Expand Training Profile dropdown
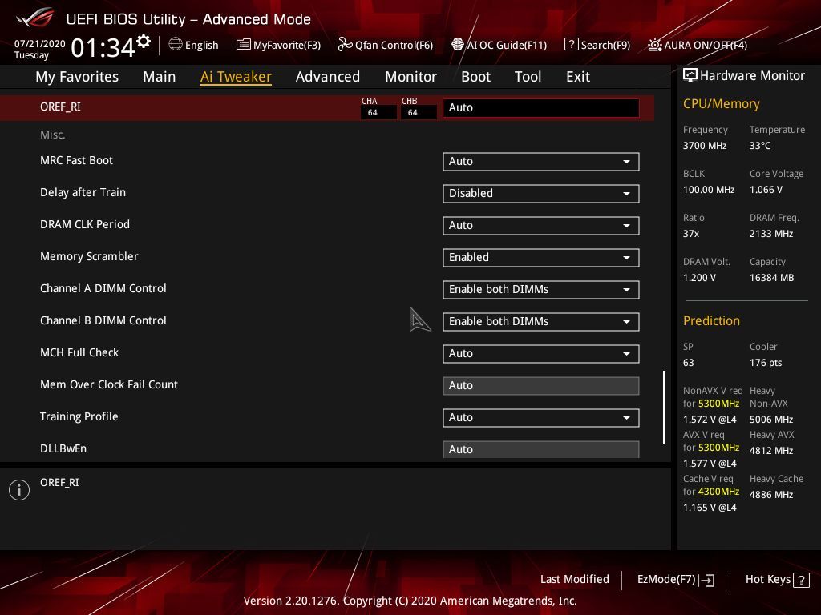The image size is (821, 615). (541, 417)
